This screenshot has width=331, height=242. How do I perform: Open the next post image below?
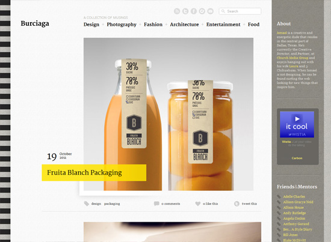(x=172, y=232)
